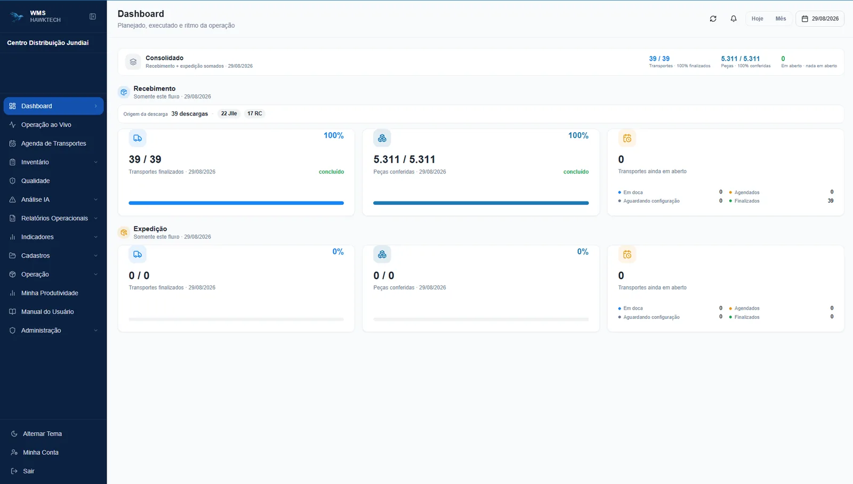
Task: Click the Consolidado 5.311 / 5.311 peças value
Action: click(741, 59)
